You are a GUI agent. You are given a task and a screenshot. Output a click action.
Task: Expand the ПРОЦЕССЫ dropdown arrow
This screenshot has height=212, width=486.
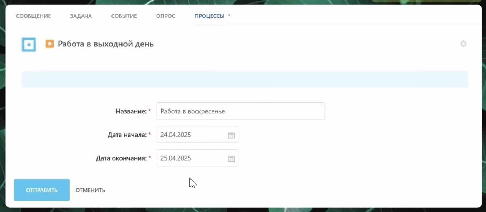click(230, 16)
